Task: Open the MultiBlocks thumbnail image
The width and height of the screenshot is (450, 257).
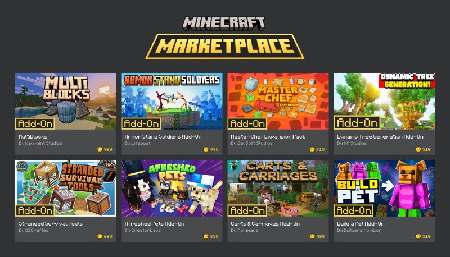Action: click(66, 101)
